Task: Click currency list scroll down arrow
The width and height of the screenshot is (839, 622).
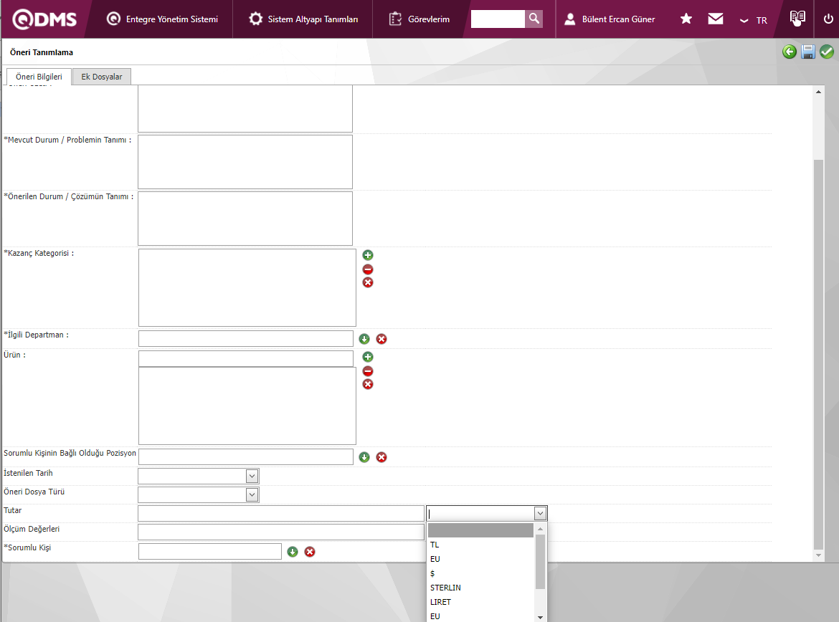Action: 541,617
